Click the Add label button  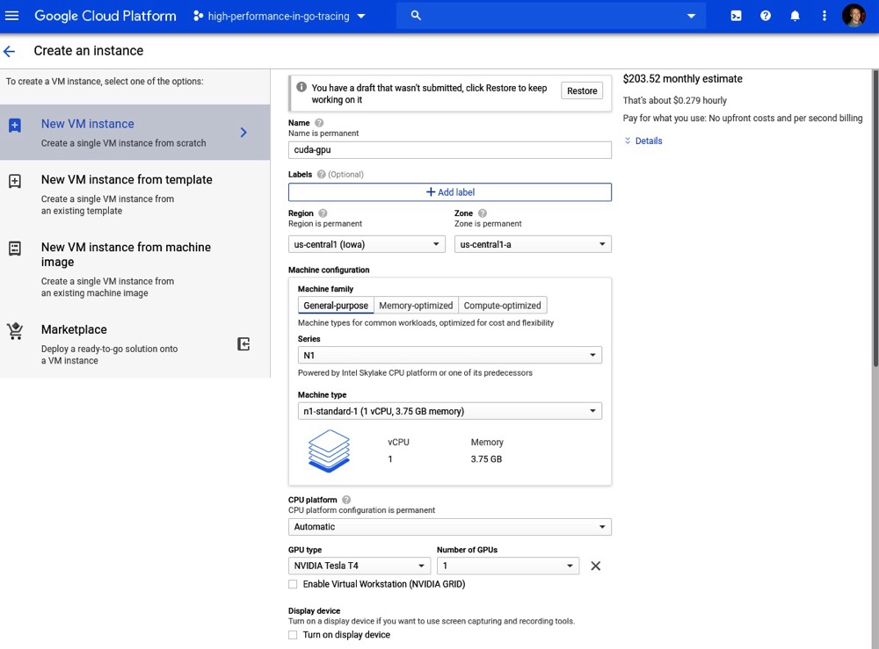tap(449, 192)
